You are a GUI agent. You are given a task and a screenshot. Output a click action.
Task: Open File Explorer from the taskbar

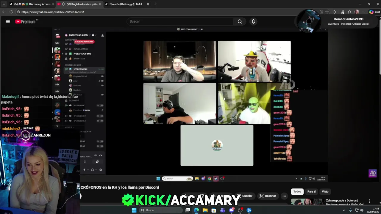click(205, 210)
